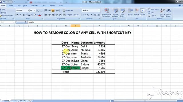Open the Fill Color dropdown arrow
This screenshot has height=102, width=183.
click(x=37, y=15)
